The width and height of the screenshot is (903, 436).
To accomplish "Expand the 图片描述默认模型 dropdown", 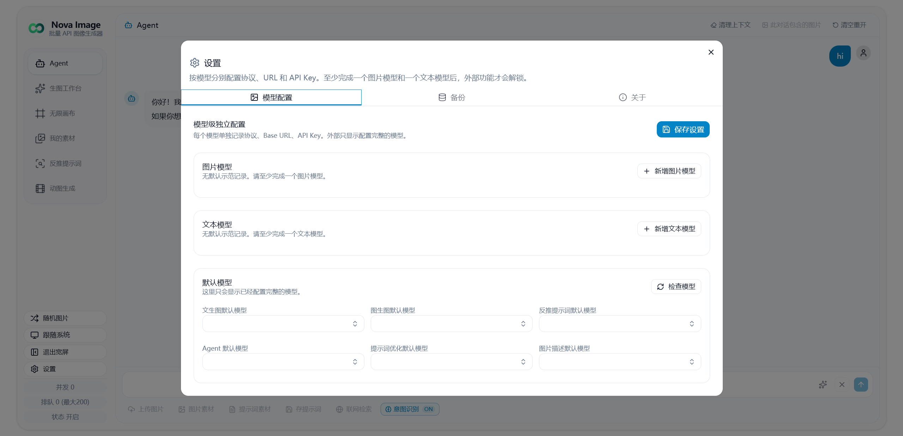I will click(x=620, y=362).
